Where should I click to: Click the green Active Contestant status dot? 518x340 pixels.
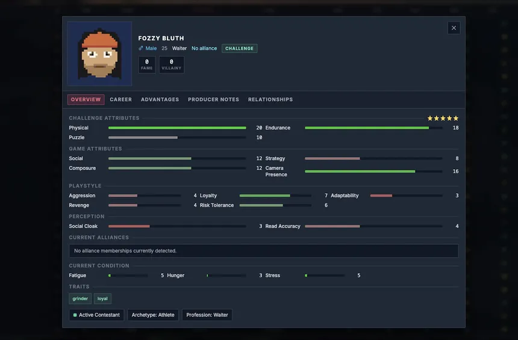[x=75, y=315]
